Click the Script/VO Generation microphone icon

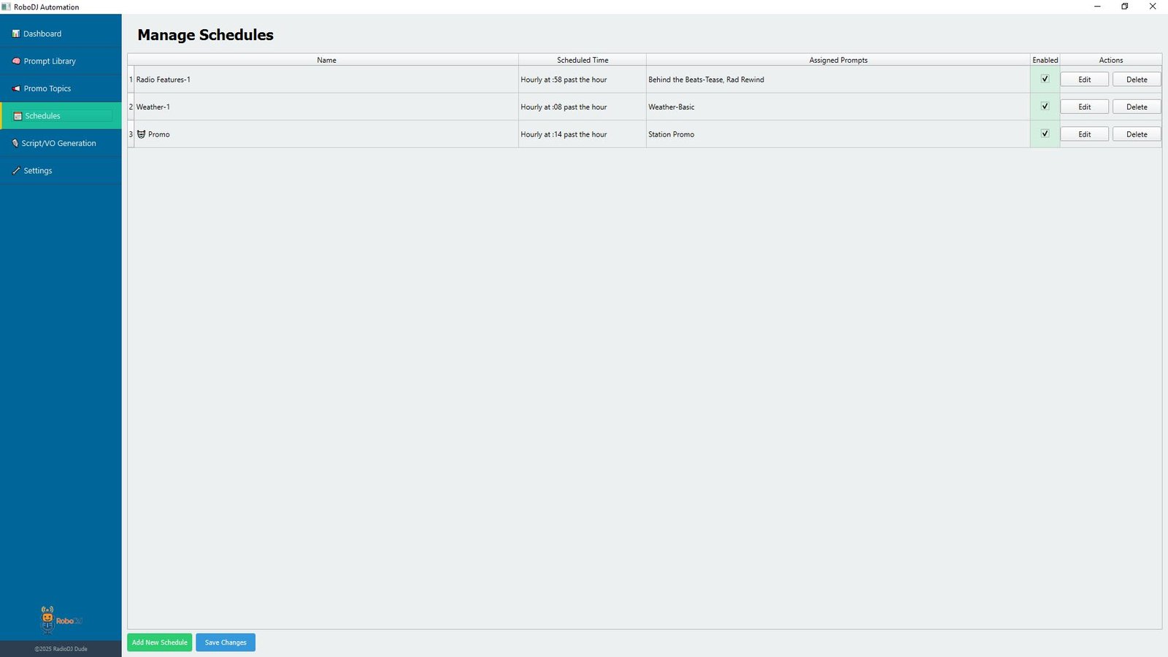[x=15, y=143]
